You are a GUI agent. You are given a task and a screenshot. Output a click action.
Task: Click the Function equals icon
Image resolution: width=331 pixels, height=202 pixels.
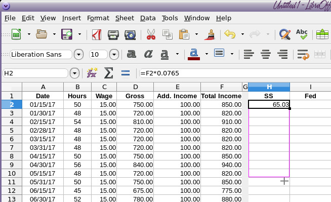126,73
